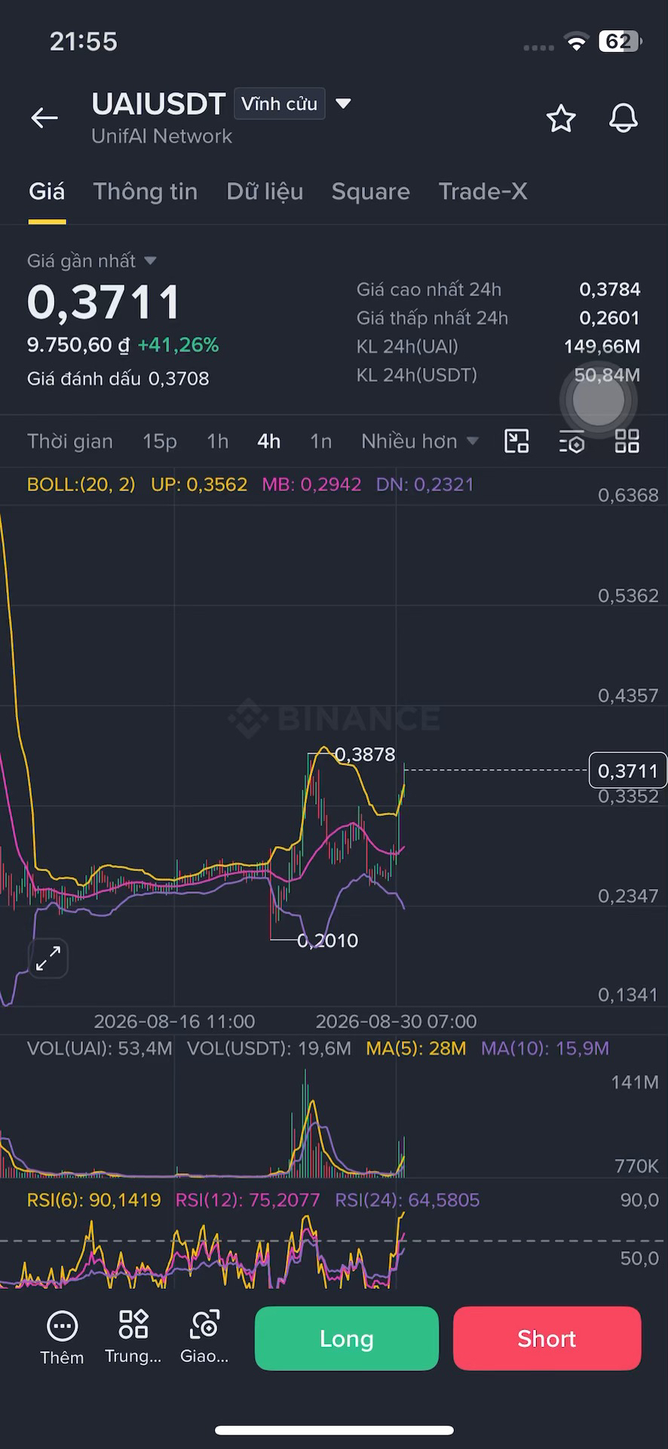Open the Trung... hub icon

[x=133, y=1337]
